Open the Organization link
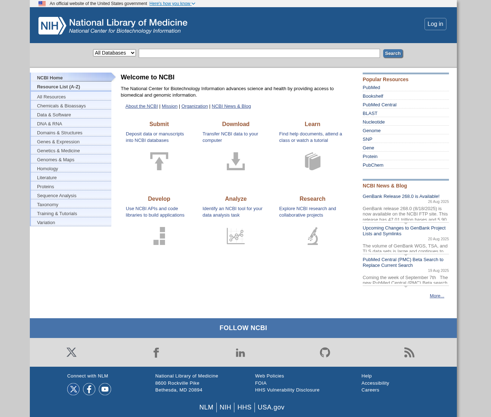 pyautogui.click(x=194, y=106)
